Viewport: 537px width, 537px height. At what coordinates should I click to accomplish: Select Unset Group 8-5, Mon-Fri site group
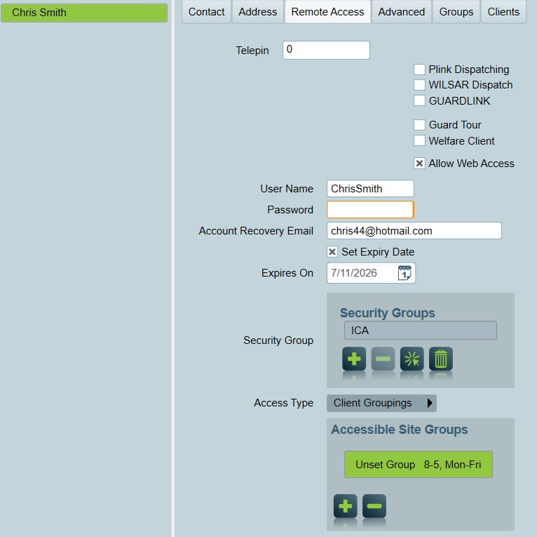pos(418,464)
